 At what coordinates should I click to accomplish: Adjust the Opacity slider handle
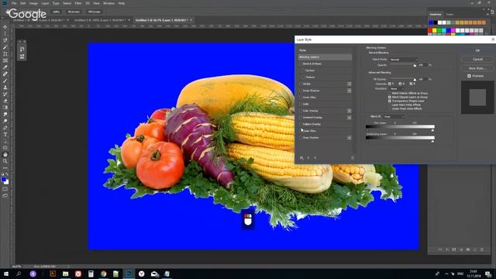[415, 65]
